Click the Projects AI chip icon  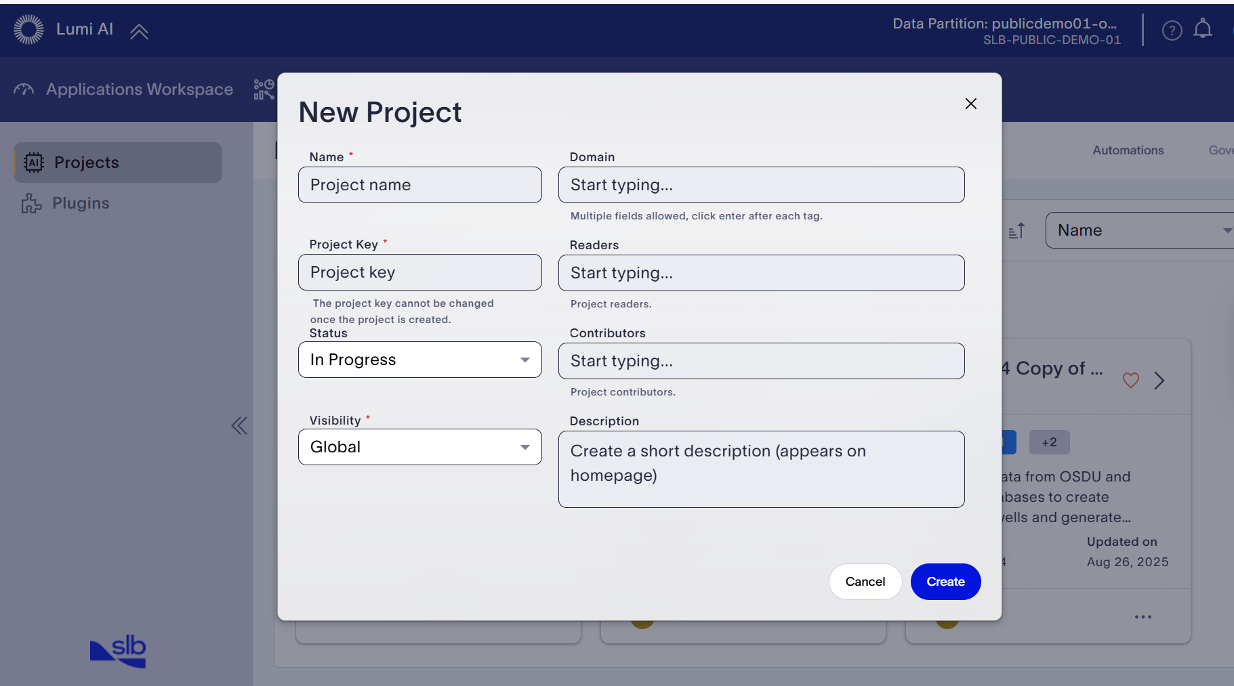pyautogui.click(x=34, y=163)
